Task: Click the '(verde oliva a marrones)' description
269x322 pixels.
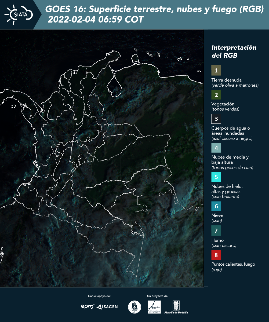Action: click(x=235, y=85)
